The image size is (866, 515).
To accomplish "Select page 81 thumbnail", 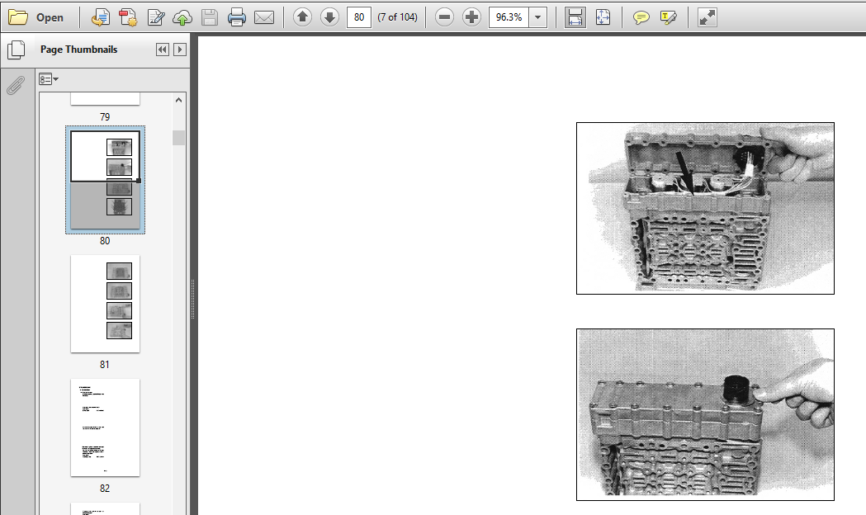I will (x=105, y=304).
